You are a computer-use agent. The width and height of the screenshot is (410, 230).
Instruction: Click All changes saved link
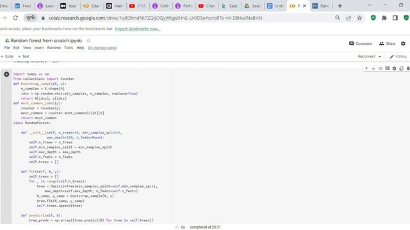pyautogui.click(x=102, y=48)
